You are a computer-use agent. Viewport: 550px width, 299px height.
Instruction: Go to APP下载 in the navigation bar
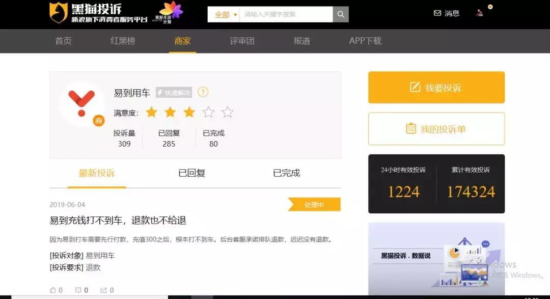click(364, 42)
